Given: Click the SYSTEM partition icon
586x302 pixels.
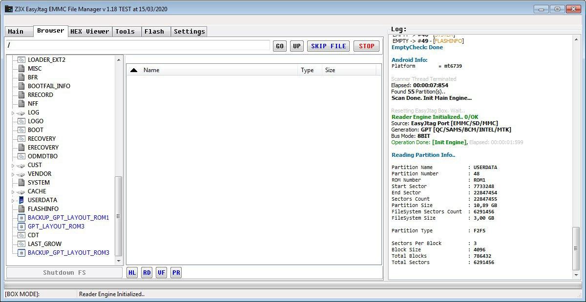Looking at the screenshot, I should click(x=21, y=183).
